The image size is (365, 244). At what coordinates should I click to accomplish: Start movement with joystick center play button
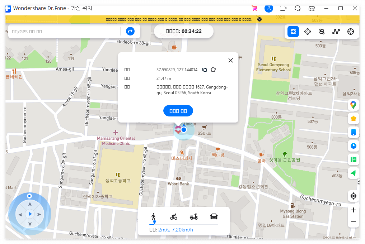[x=30, y=214]
